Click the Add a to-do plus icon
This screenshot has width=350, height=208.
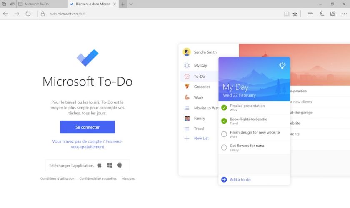coord(224,179)
